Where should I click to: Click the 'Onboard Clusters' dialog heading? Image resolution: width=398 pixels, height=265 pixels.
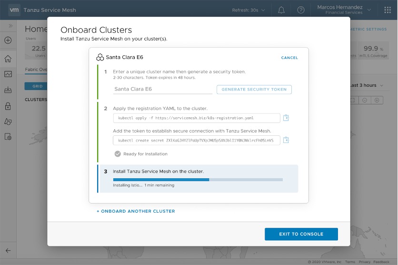tap(96, 30)
